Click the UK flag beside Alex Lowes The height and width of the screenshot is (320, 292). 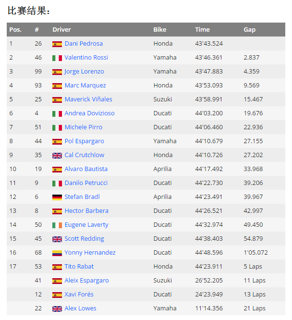coord(57,308)
